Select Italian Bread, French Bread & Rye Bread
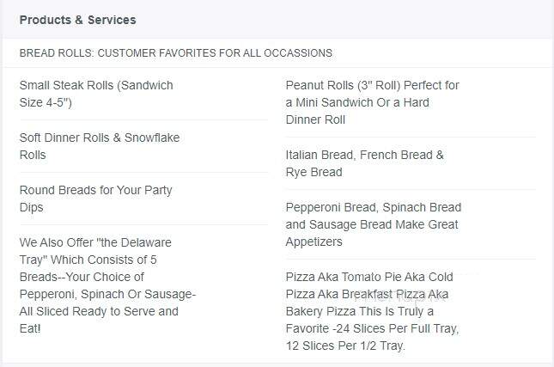The height and width of the screenshot is (367, 554). (x=365, y=163)
